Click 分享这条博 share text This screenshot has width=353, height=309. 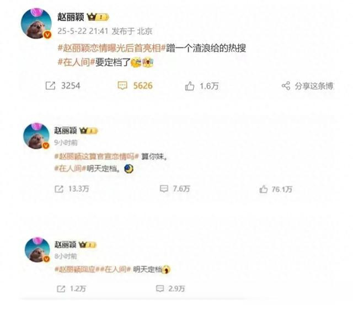coord(314,86)
